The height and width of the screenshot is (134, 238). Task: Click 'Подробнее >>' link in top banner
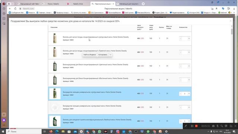[160, 17]
